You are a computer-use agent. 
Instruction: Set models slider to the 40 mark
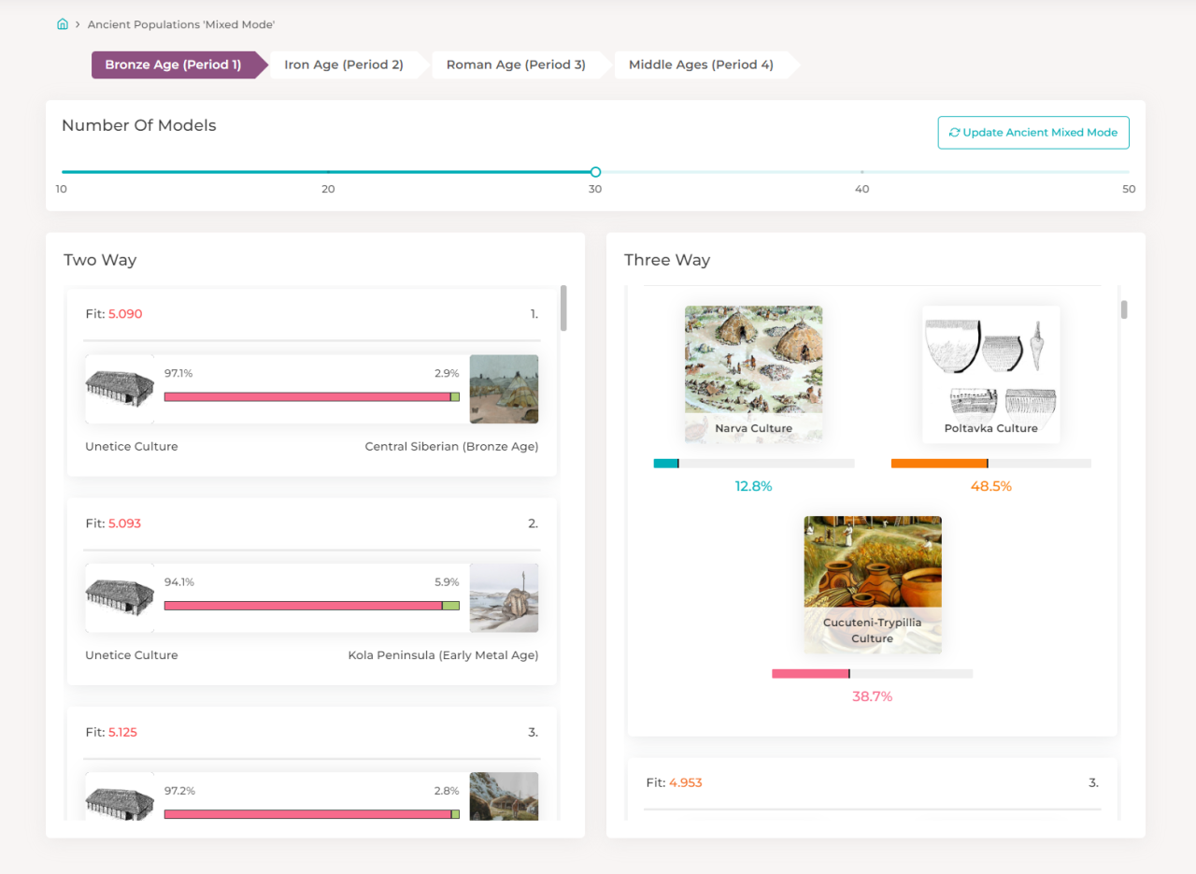coord(861,172)
